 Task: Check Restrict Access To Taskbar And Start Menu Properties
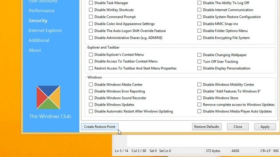[x=91, y=68]
